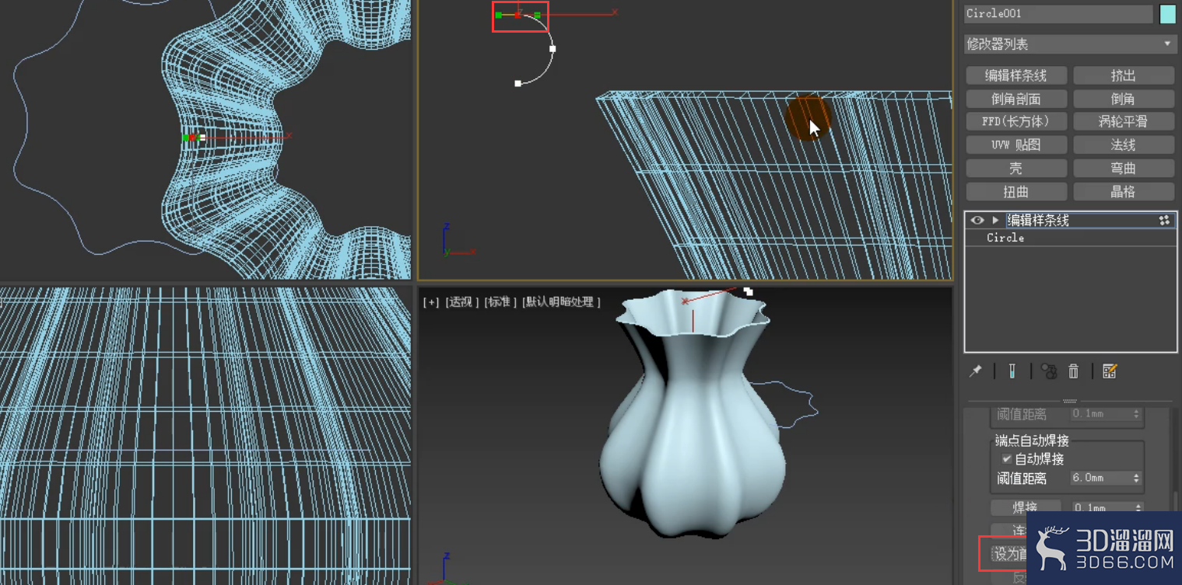Click the [+] perspective viewport menu

pyautogui.click(x=430, y=301)
